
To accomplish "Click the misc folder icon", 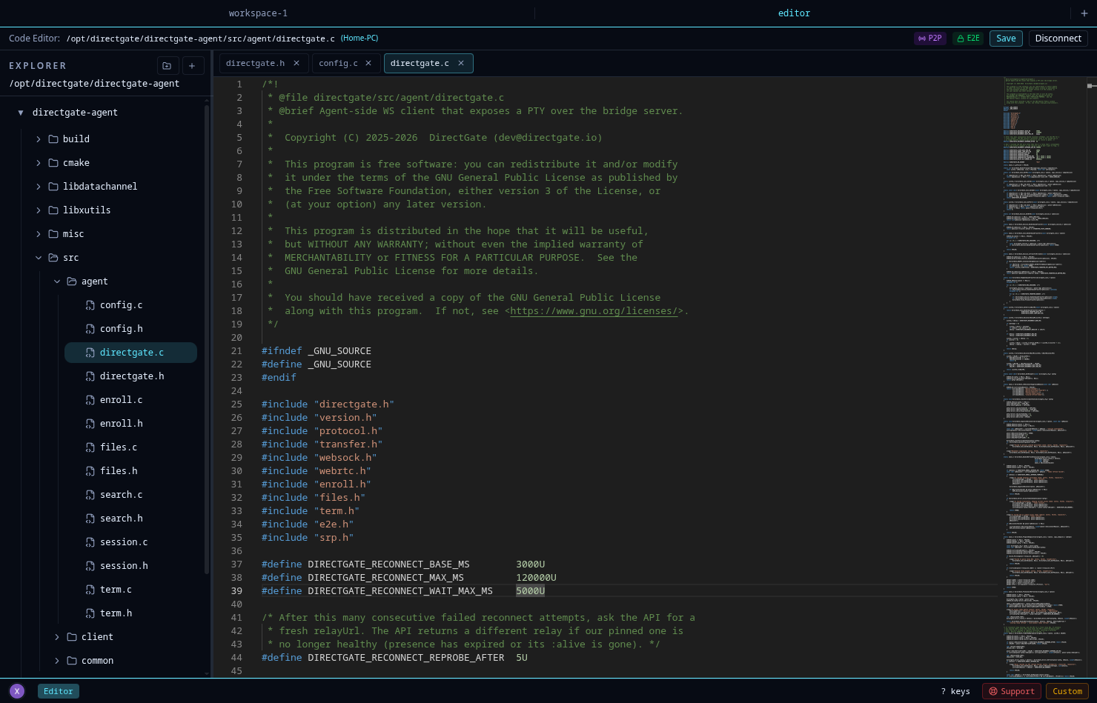I will pos(53,234).
